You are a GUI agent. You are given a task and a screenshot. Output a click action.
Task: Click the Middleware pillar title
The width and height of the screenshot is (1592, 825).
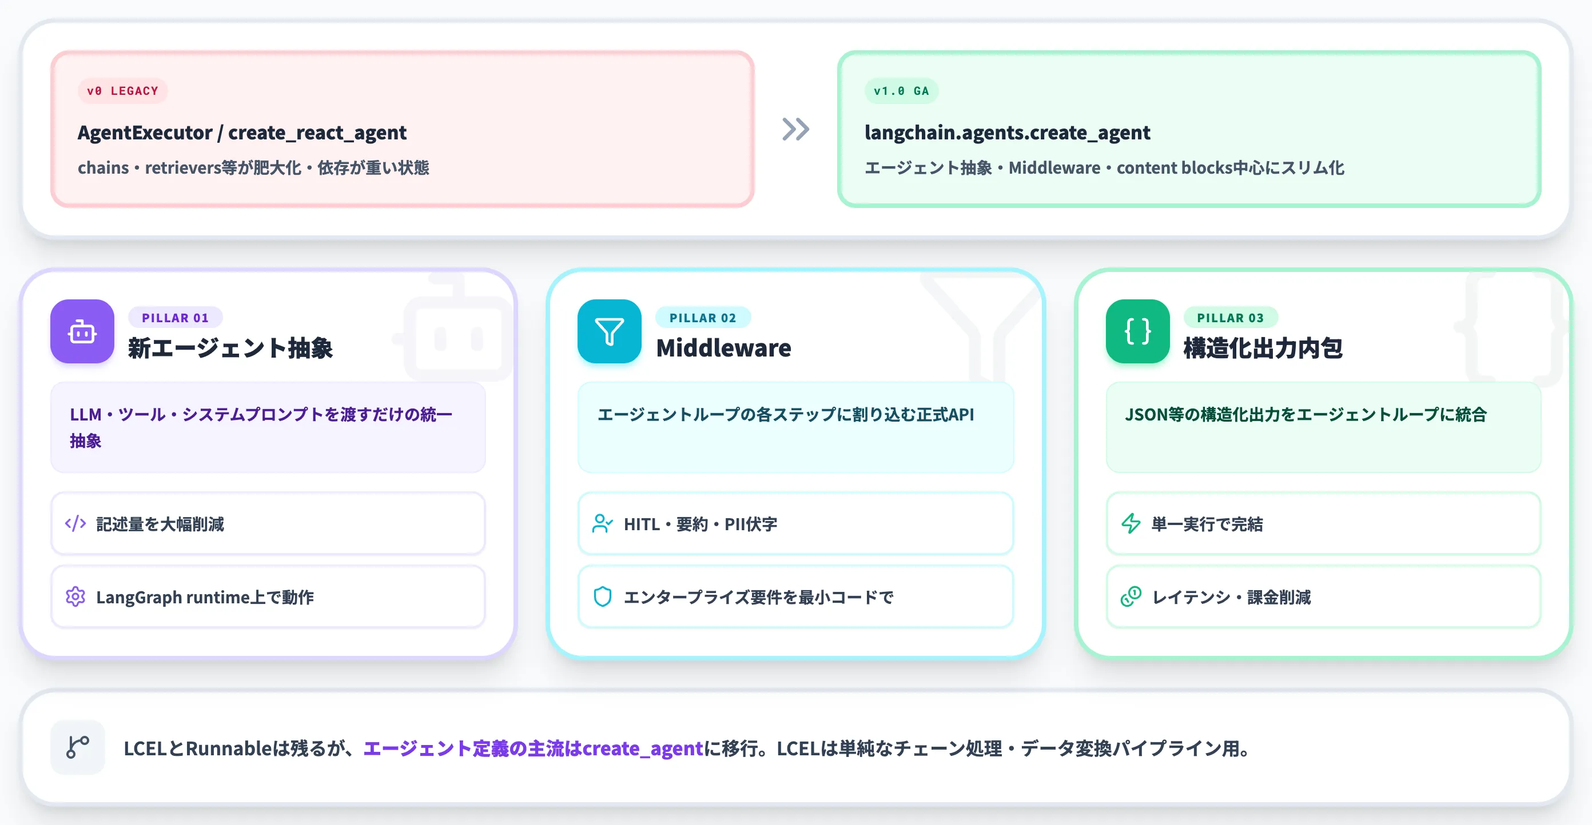(724, 348)
